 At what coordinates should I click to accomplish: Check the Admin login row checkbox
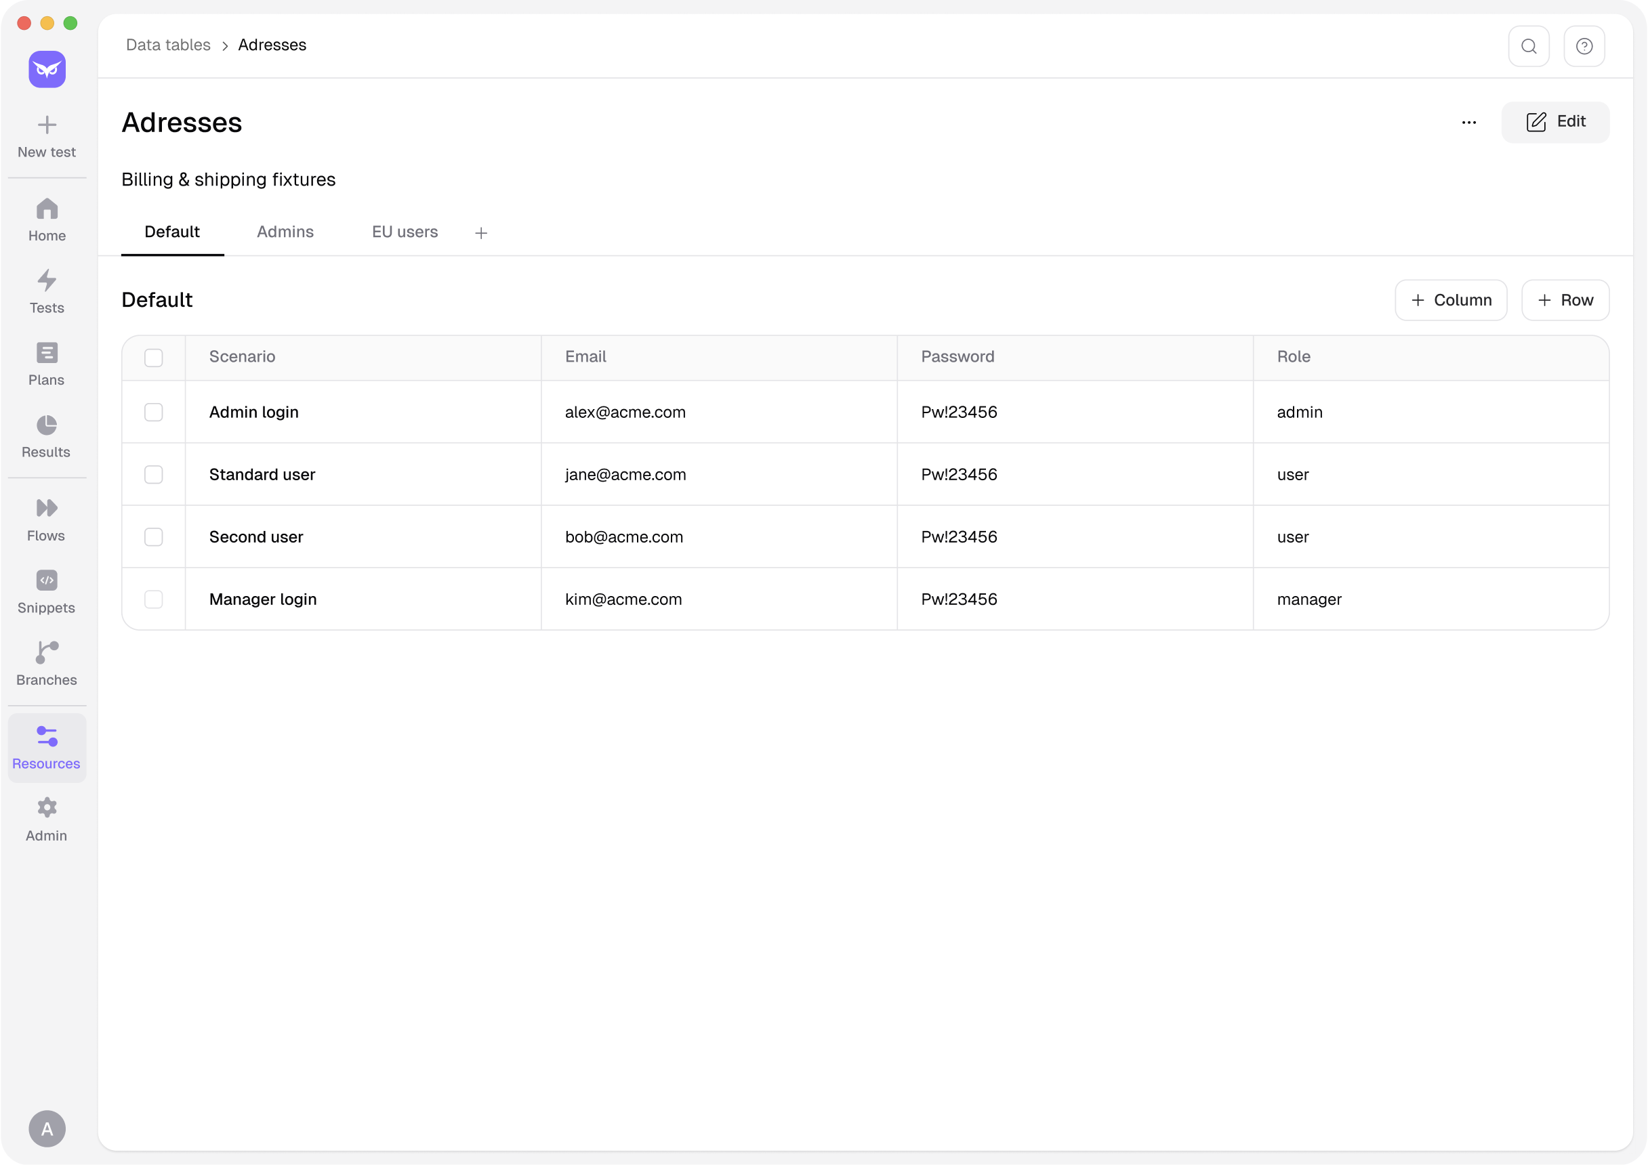click(x=154, y=412)
